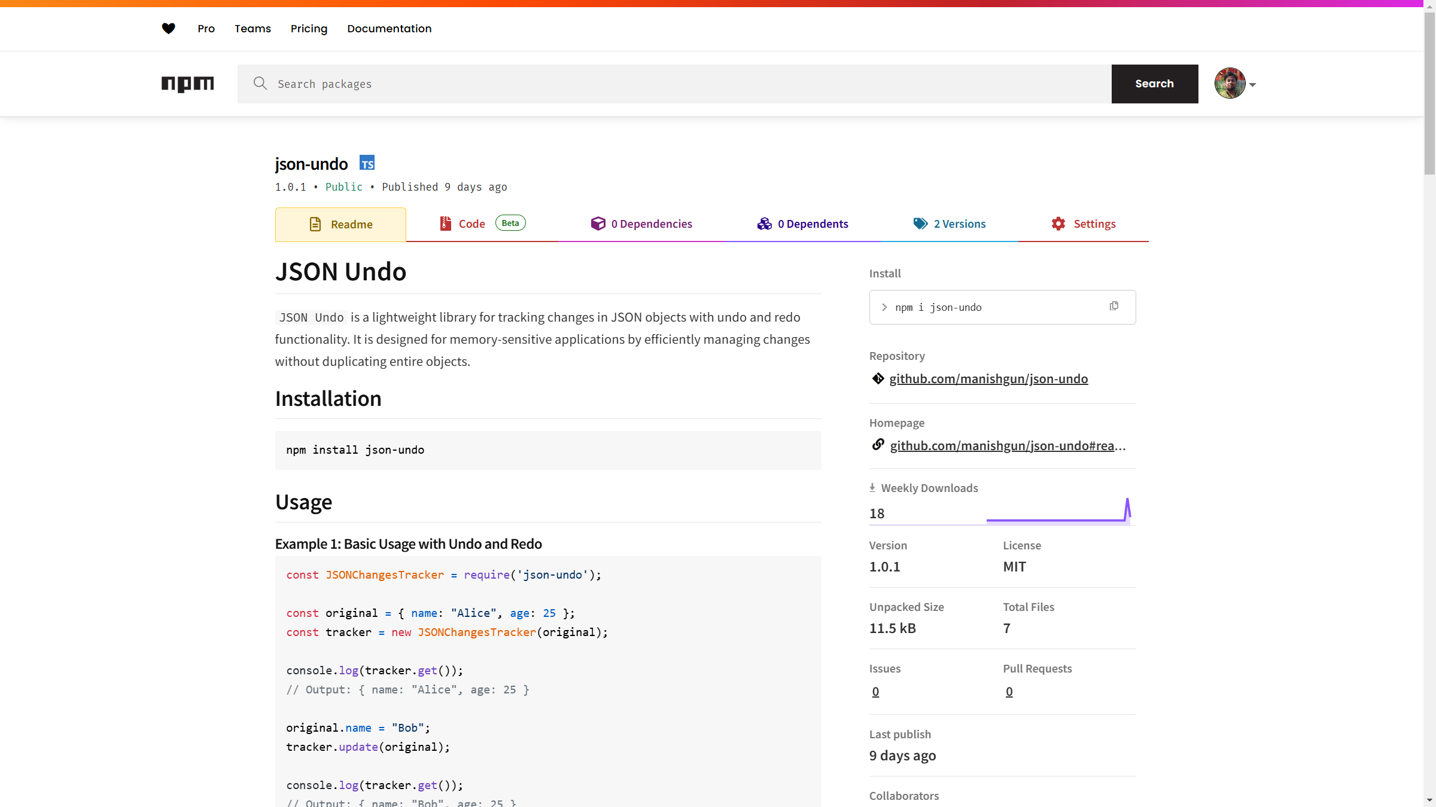Click the git repository diamond icon
This screenshot has height=807, width=1436.
click(x=878, y=378)
